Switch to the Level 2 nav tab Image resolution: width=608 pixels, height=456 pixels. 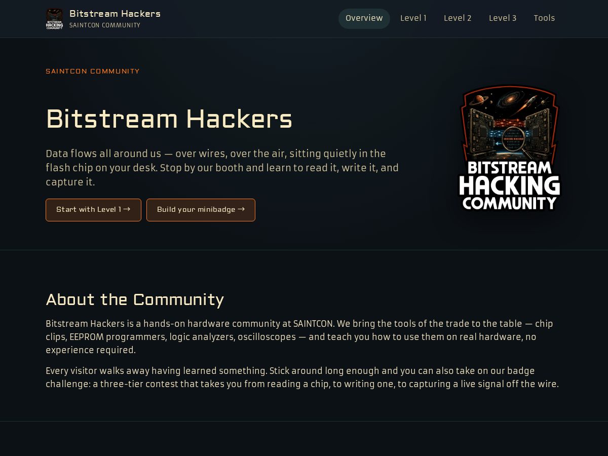click(x=458, y=19)
